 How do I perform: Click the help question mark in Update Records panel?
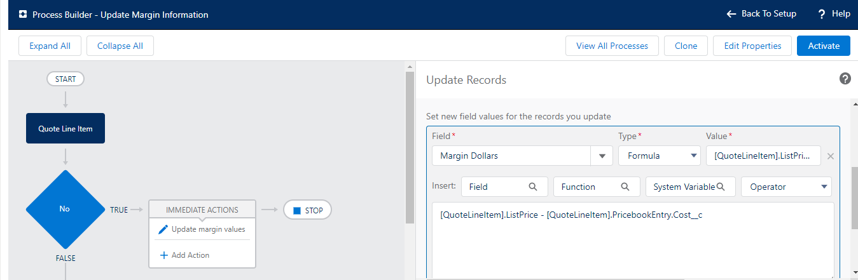click(845, 79)
